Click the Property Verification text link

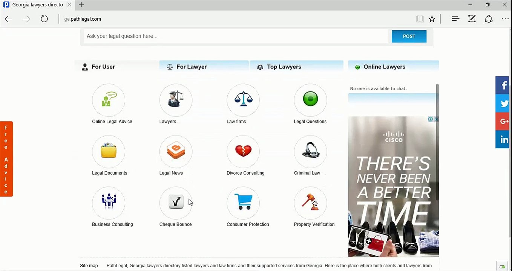pyautogui.click(x=314, y=224)
